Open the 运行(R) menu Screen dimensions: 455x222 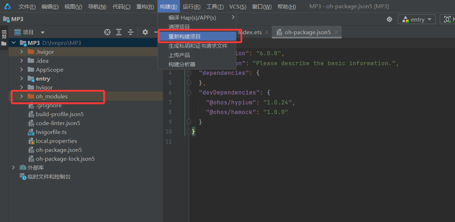pyautogui.click(x=191, y=7)
